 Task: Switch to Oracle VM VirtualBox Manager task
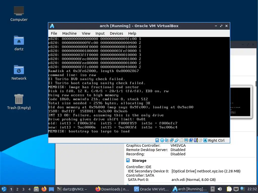(x=151, y=189)
